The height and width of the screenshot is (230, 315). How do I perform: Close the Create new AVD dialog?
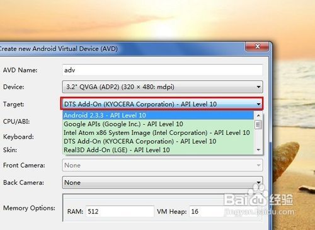coord(257,46)
